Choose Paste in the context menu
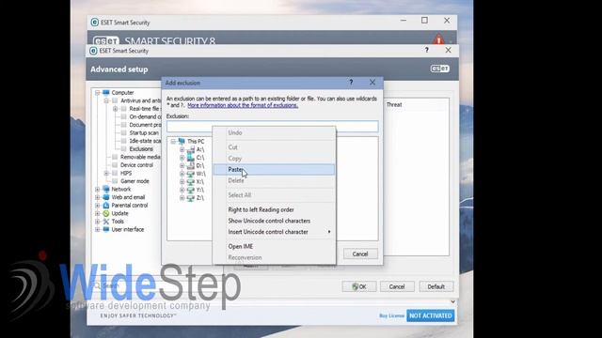The width and height of the screenshot is (602, 338). (x=274, y=169)
